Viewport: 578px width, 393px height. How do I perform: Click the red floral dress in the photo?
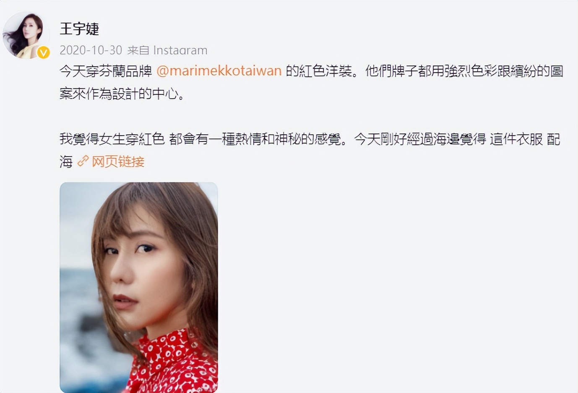[174, 363]
